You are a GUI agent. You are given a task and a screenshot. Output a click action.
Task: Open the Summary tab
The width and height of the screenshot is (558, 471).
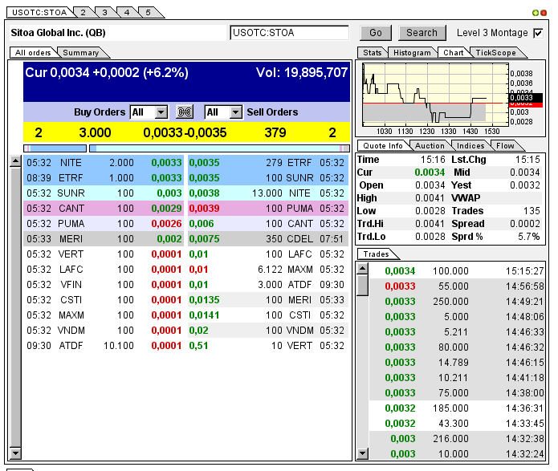[x=81, y=53]
